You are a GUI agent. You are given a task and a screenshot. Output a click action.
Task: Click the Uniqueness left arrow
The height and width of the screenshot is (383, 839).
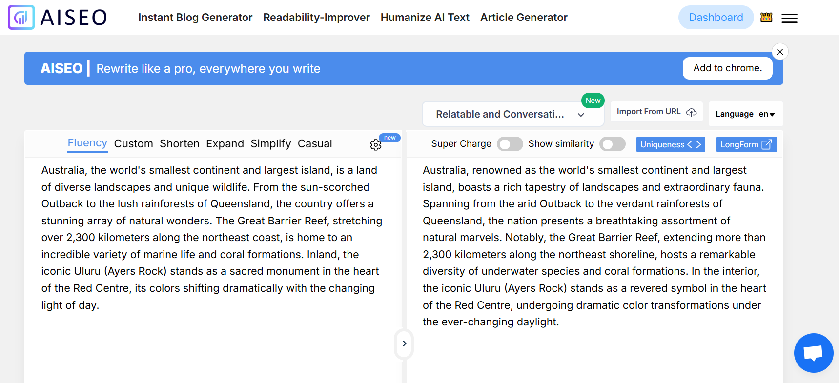point(690,144)
